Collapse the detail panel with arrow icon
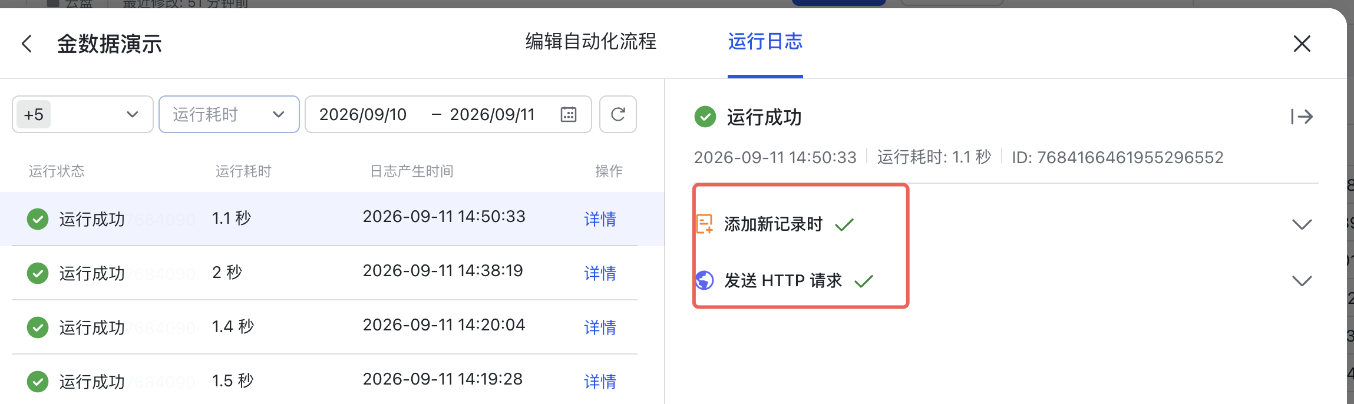Screen dimensions: 1354x404 point(1302,117)
